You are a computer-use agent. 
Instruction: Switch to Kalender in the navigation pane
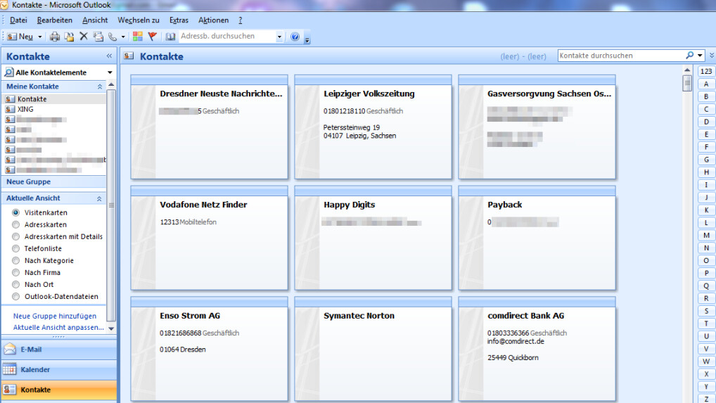click(35, 369)
